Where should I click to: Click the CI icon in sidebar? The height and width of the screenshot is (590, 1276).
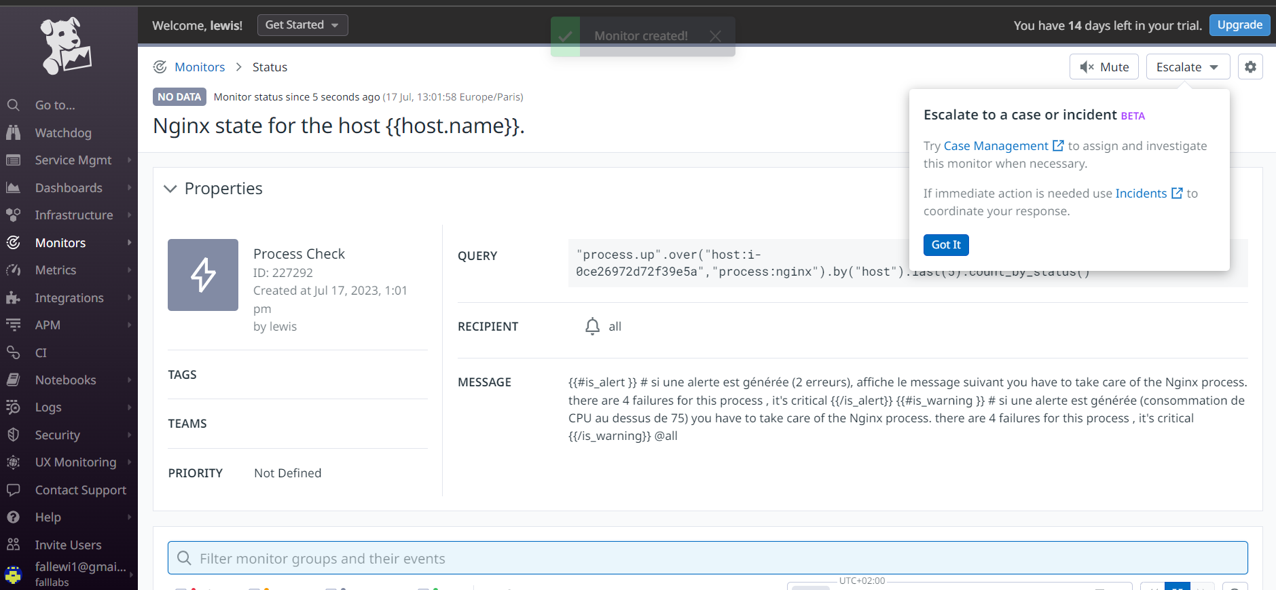[x=13, y=352]
